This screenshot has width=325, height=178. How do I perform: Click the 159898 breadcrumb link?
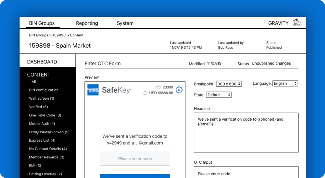[x=59, y=35]
